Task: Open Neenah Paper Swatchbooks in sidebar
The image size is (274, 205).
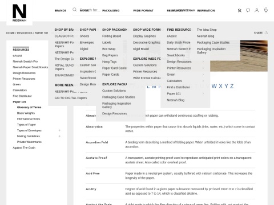Action: 30,67
